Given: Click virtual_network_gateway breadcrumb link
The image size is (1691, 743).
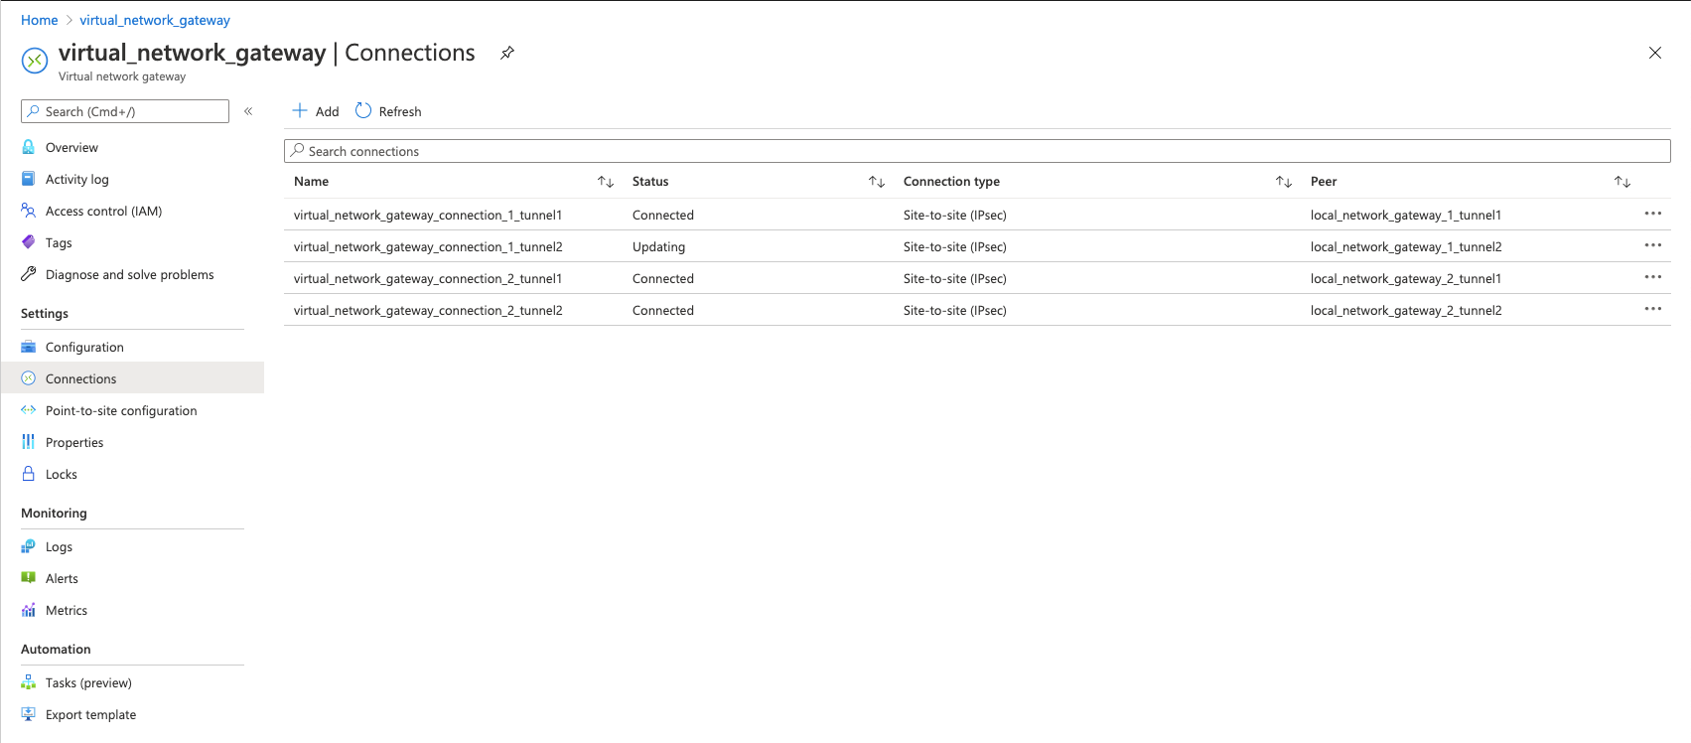Looking at the screenshot, I should (155, 20).
